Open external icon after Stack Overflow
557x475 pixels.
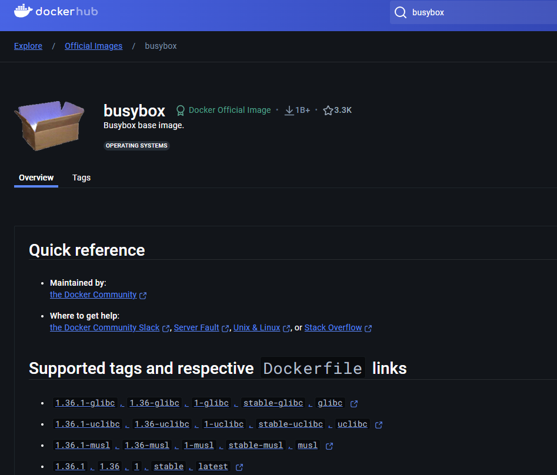[x=368, y=329]
